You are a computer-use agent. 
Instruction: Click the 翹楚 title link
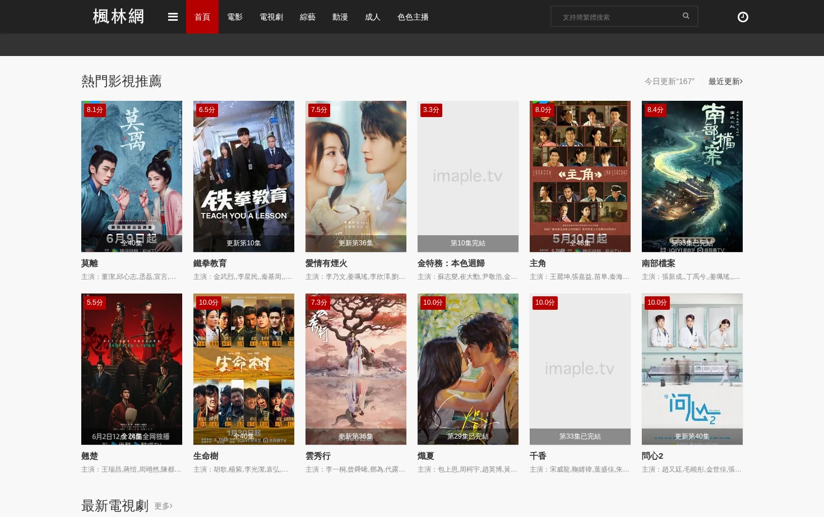(90, 456)
